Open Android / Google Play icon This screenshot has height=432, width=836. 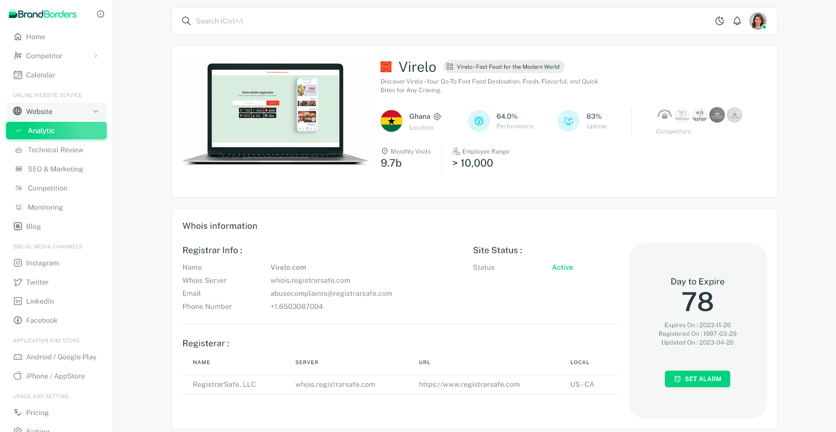point(18,357)
